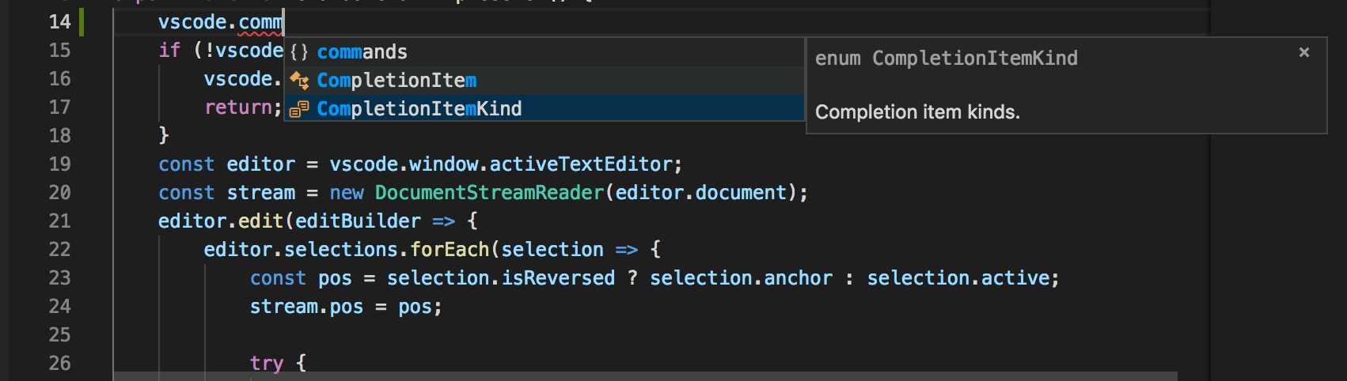Click the forEach method call
The image size is (1347, 381).
[450, 250]
